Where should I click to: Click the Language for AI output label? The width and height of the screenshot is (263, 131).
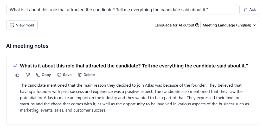tap(174, 25)
